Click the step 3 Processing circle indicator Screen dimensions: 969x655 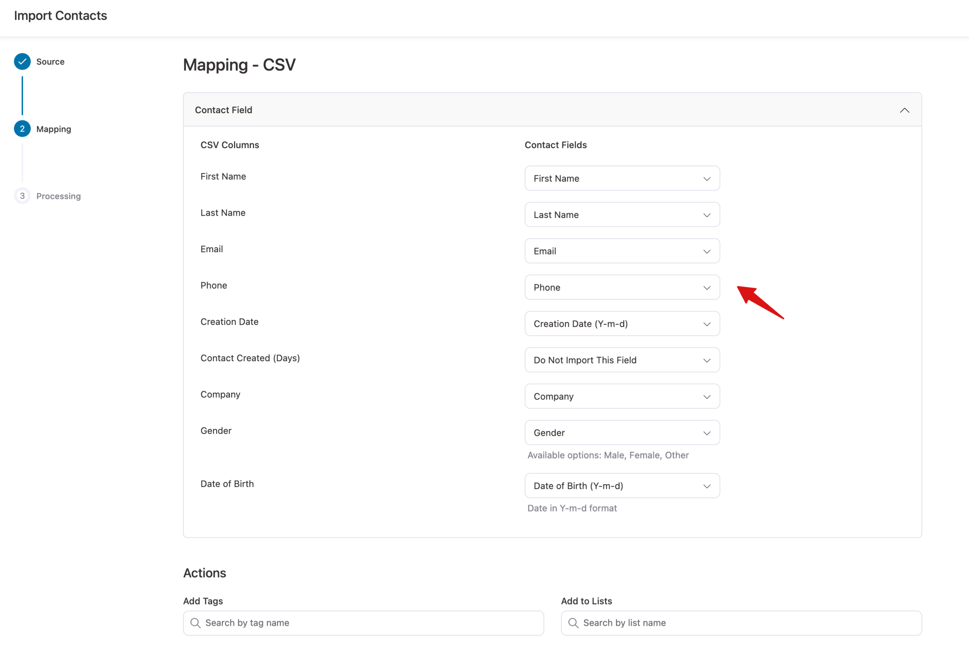(x=22, y=195)
